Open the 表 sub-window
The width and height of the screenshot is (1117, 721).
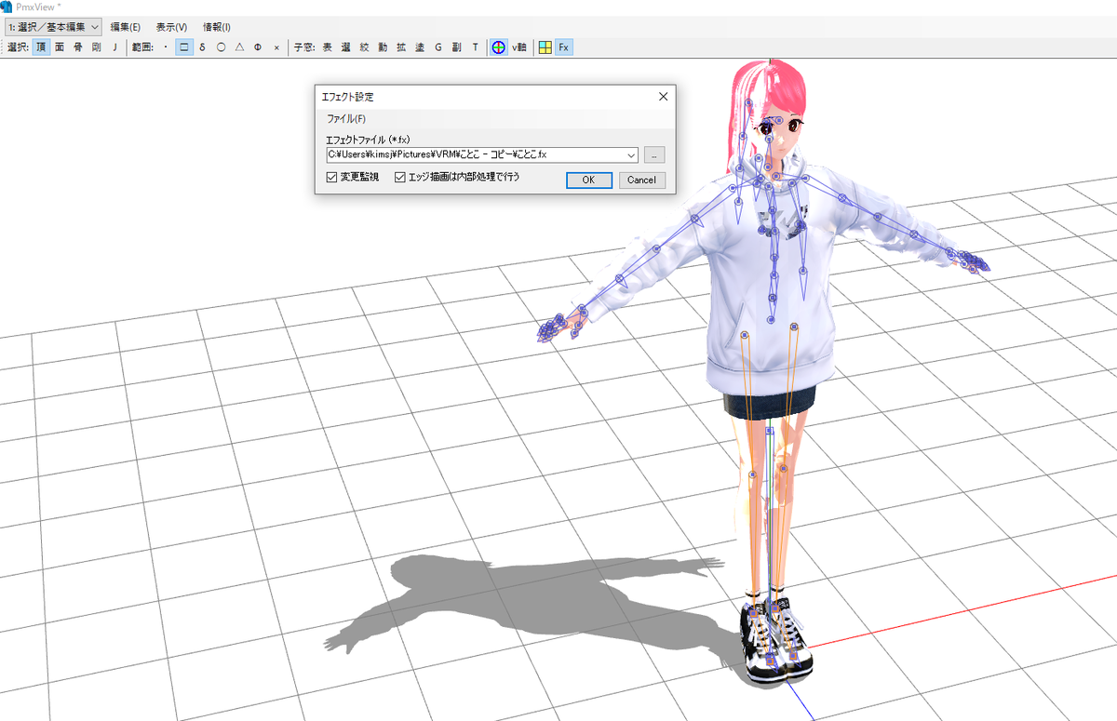(327, 47)
